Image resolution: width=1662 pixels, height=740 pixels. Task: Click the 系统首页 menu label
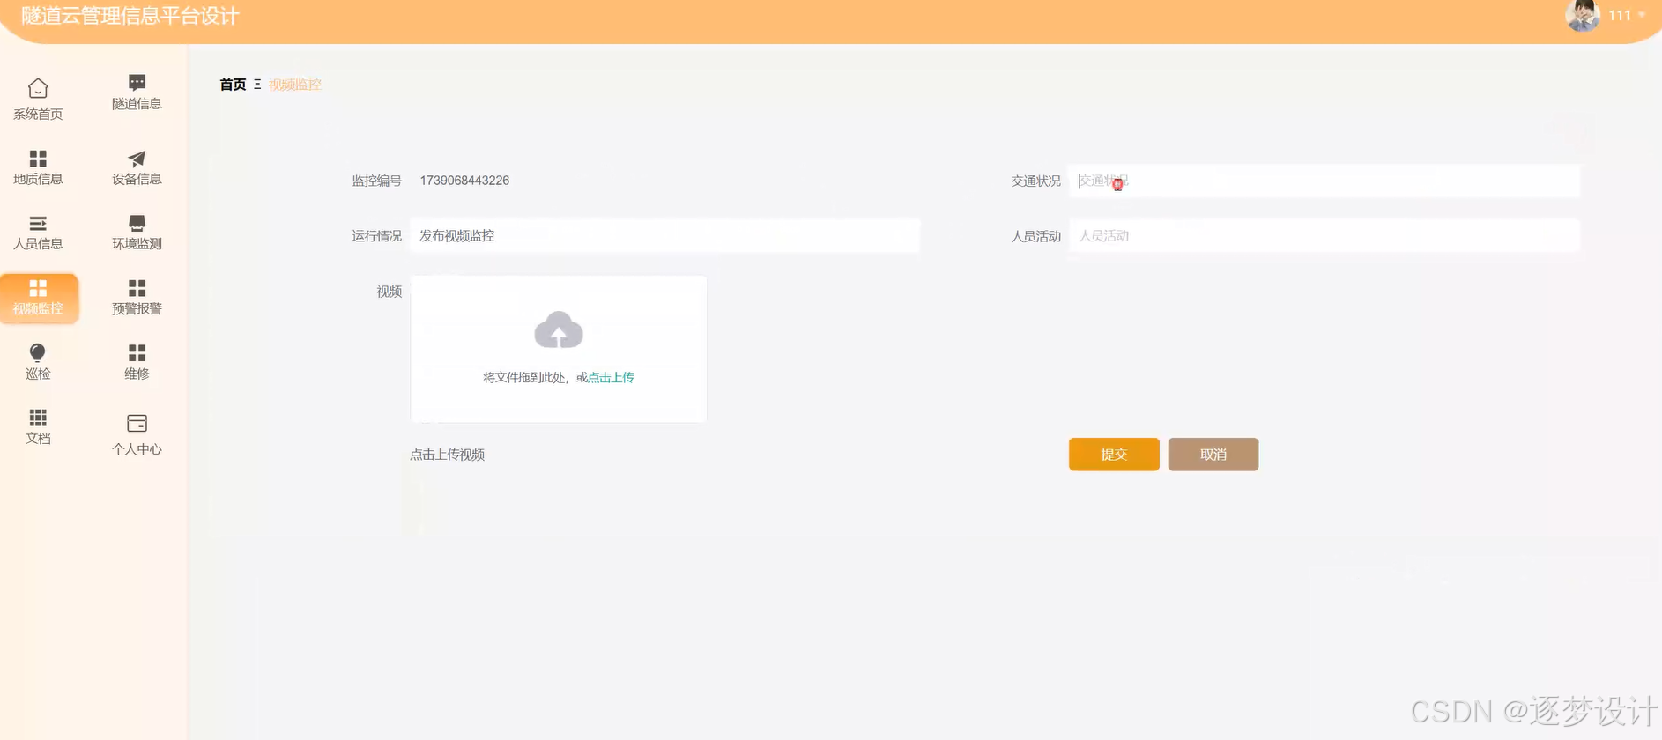pyautogui.click(x=38, y=115)
